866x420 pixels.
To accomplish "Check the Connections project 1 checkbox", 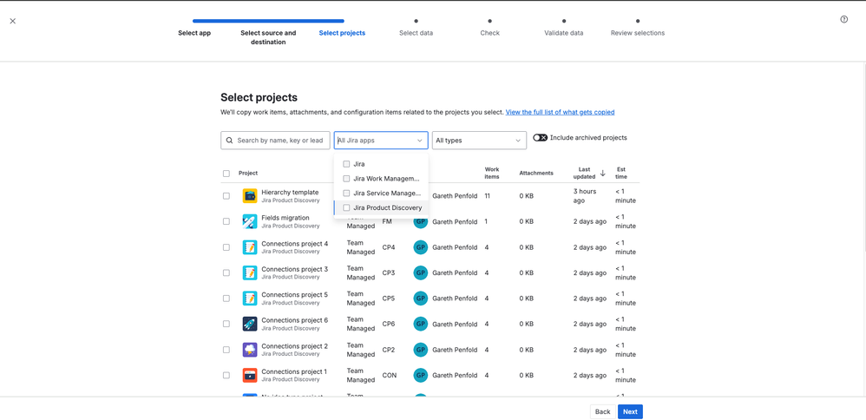I will [226, 375].
